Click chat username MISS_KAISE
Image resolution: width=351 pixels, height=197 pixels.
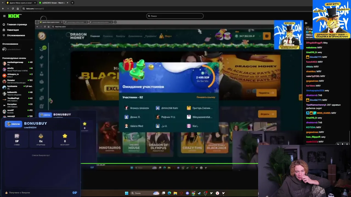[324, 113]
